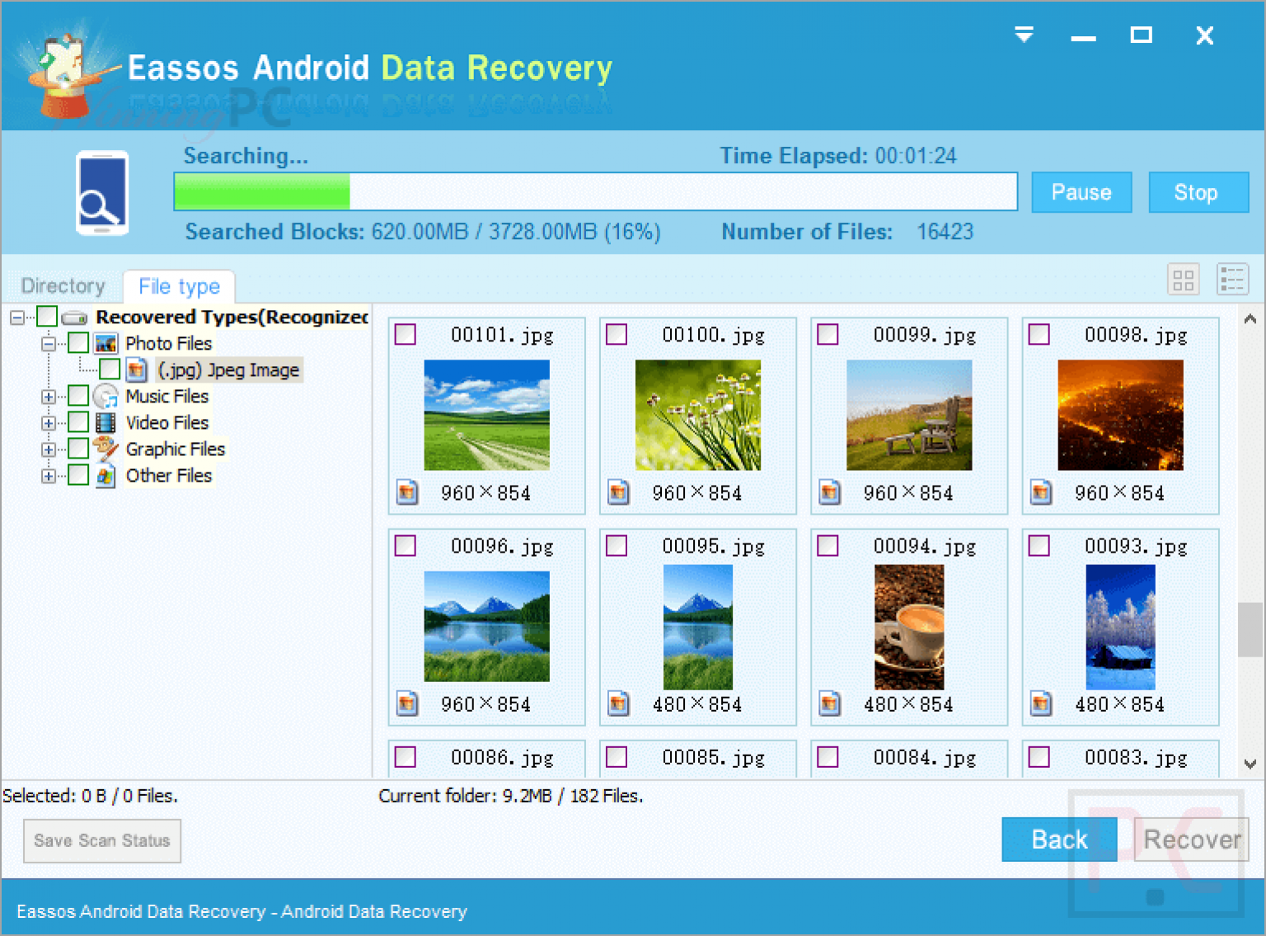The width and height of the screenshot is (1266, 936).
Task: Click the Other Files icon
Action: pyautogui.click(x=105, y=476)
